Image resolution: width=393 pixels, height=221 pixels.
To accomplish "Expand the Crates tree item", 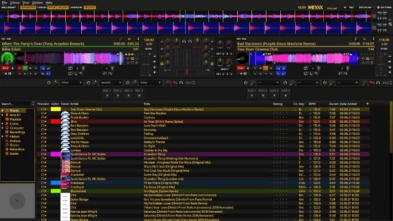I will point(3,124).
